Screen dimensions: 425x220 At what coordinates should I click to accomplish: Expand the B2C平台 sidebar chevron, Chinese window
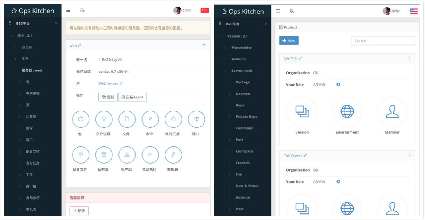click(56, 23)
